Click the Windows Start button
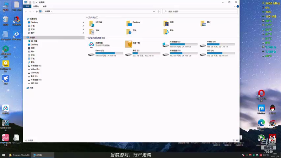The width and height of the screenshot is (281, 158). point(4,155)
